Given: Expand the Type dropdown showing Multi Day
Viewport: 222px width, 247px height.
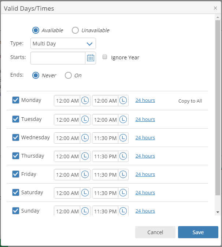Looking at the screenshot, I should tap(63, 44).
